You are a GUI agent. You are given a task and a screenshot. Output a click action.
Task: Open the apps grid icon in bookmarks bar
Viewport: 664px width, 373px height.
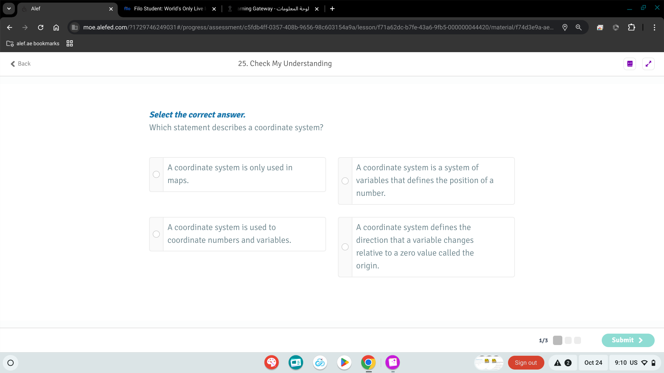point(70,44)
